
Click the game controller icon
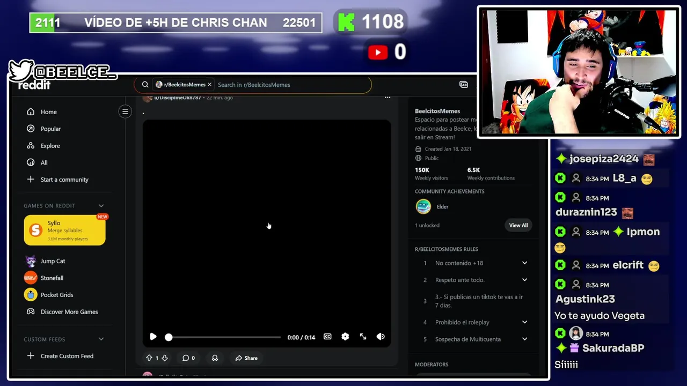pos(31,311)
